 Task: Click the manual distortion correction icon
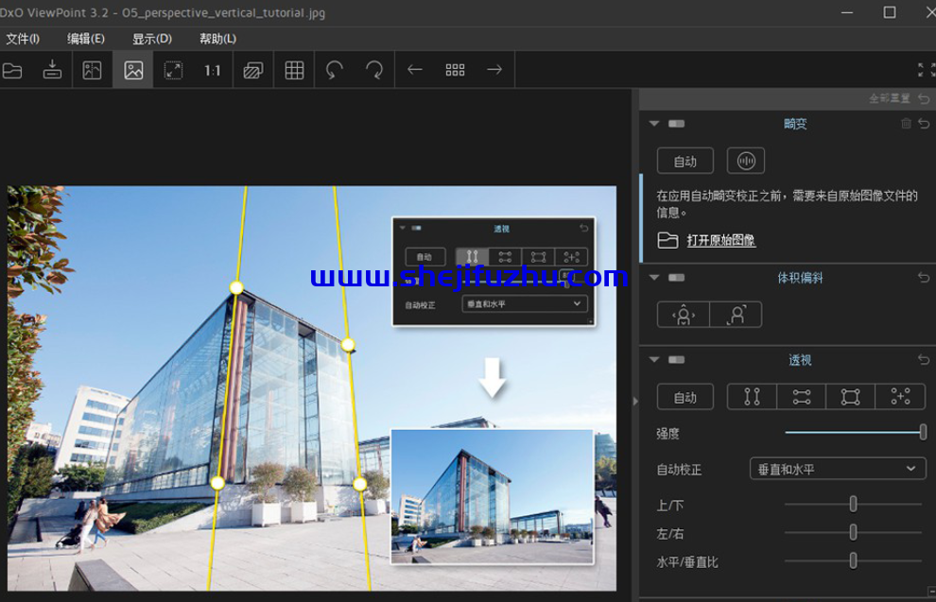point(746,161)
